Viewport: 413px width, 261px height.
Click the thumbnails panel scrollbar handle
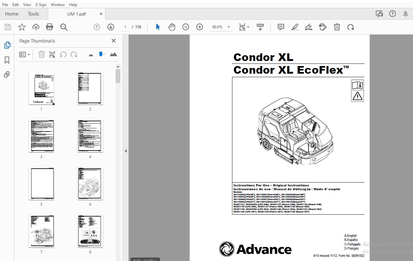pyautogui.click(x=118, y=76)
